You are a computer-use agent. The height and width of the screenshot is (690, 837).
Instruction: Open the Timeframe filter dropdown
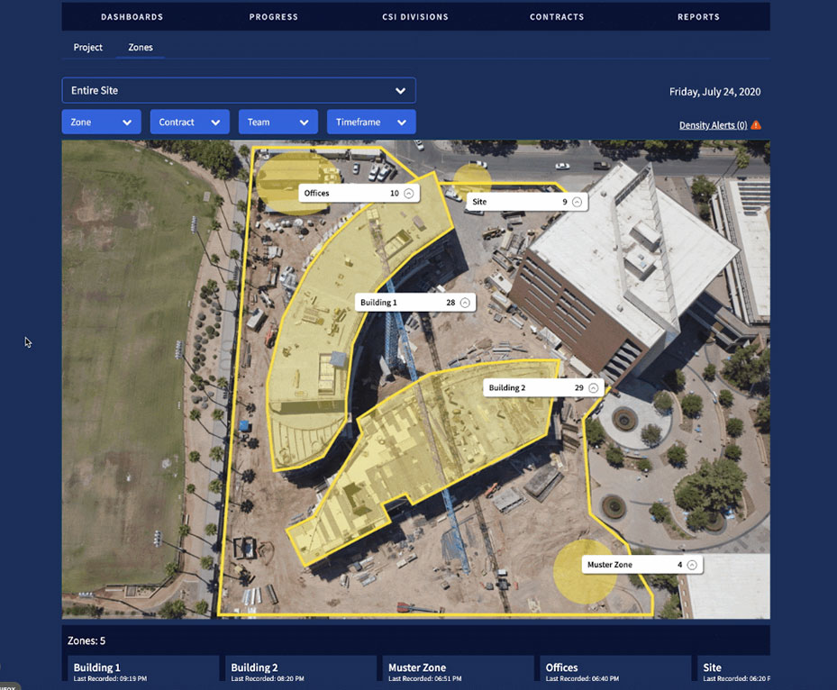[x=371, y=121]
